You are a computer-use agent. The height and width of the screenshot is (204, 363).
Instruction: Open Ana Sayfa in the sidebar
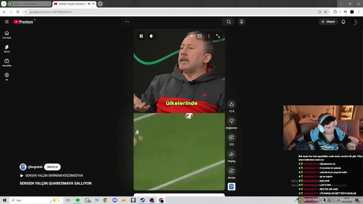click(7, 35)
